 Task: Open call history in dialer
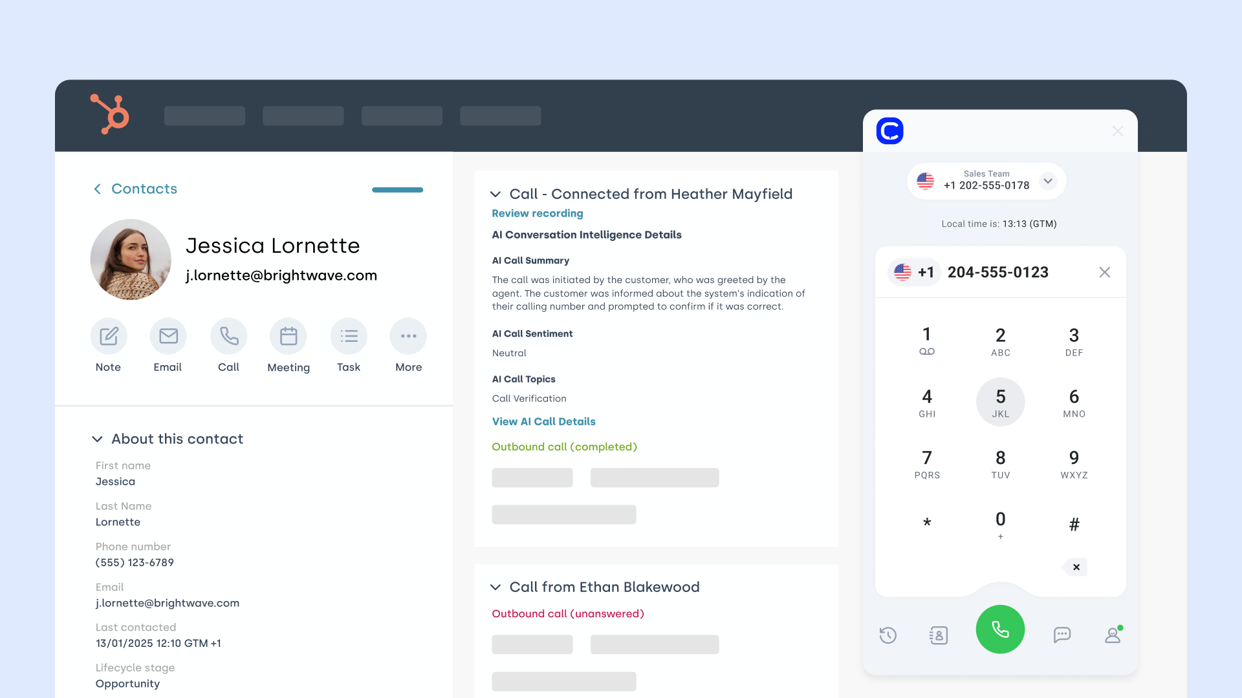pos(888,635)
